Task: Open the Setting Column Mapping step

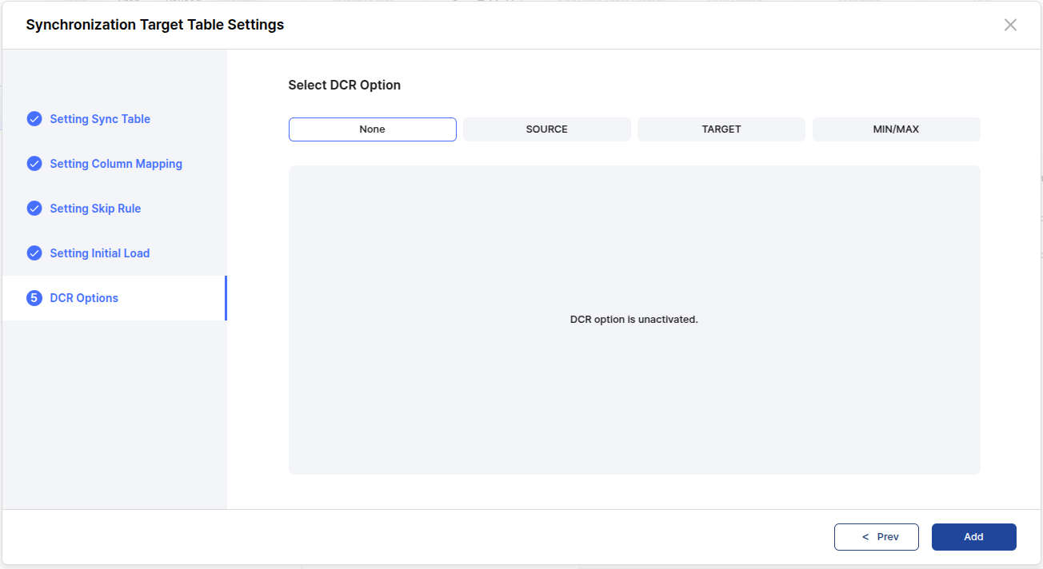Action: click(x=116, y=164)
